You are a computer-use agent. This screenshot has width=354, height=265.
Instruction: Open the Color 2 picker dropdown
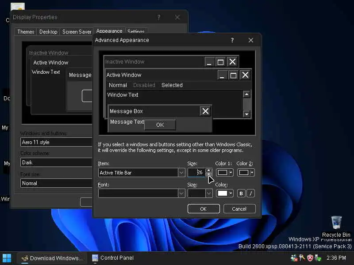click(x=246, y=173)
